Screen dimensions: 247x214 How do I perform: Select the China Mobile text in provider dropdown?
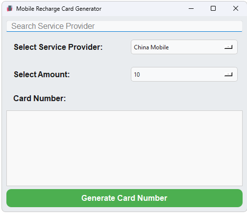[x=151, y=47]
